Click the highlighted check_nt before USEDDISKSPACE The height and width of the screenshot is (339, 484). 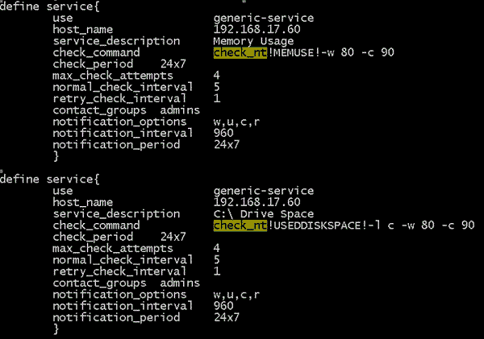(240, 225)
